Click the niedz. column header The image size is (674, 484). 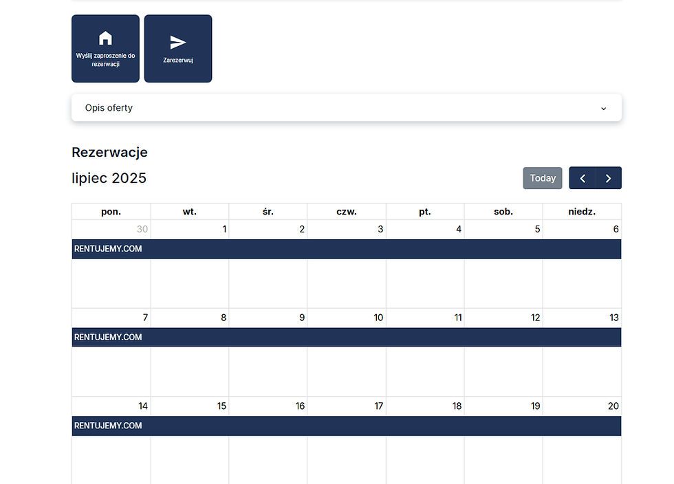[582, 212]
